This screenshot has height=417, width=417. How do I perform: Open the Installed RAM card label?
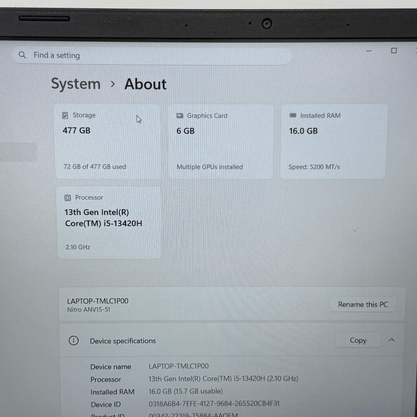(x=320, y=116)
